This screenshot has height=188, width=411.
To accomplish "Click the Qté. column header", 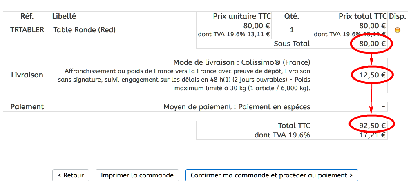I will tap(291, 16).
